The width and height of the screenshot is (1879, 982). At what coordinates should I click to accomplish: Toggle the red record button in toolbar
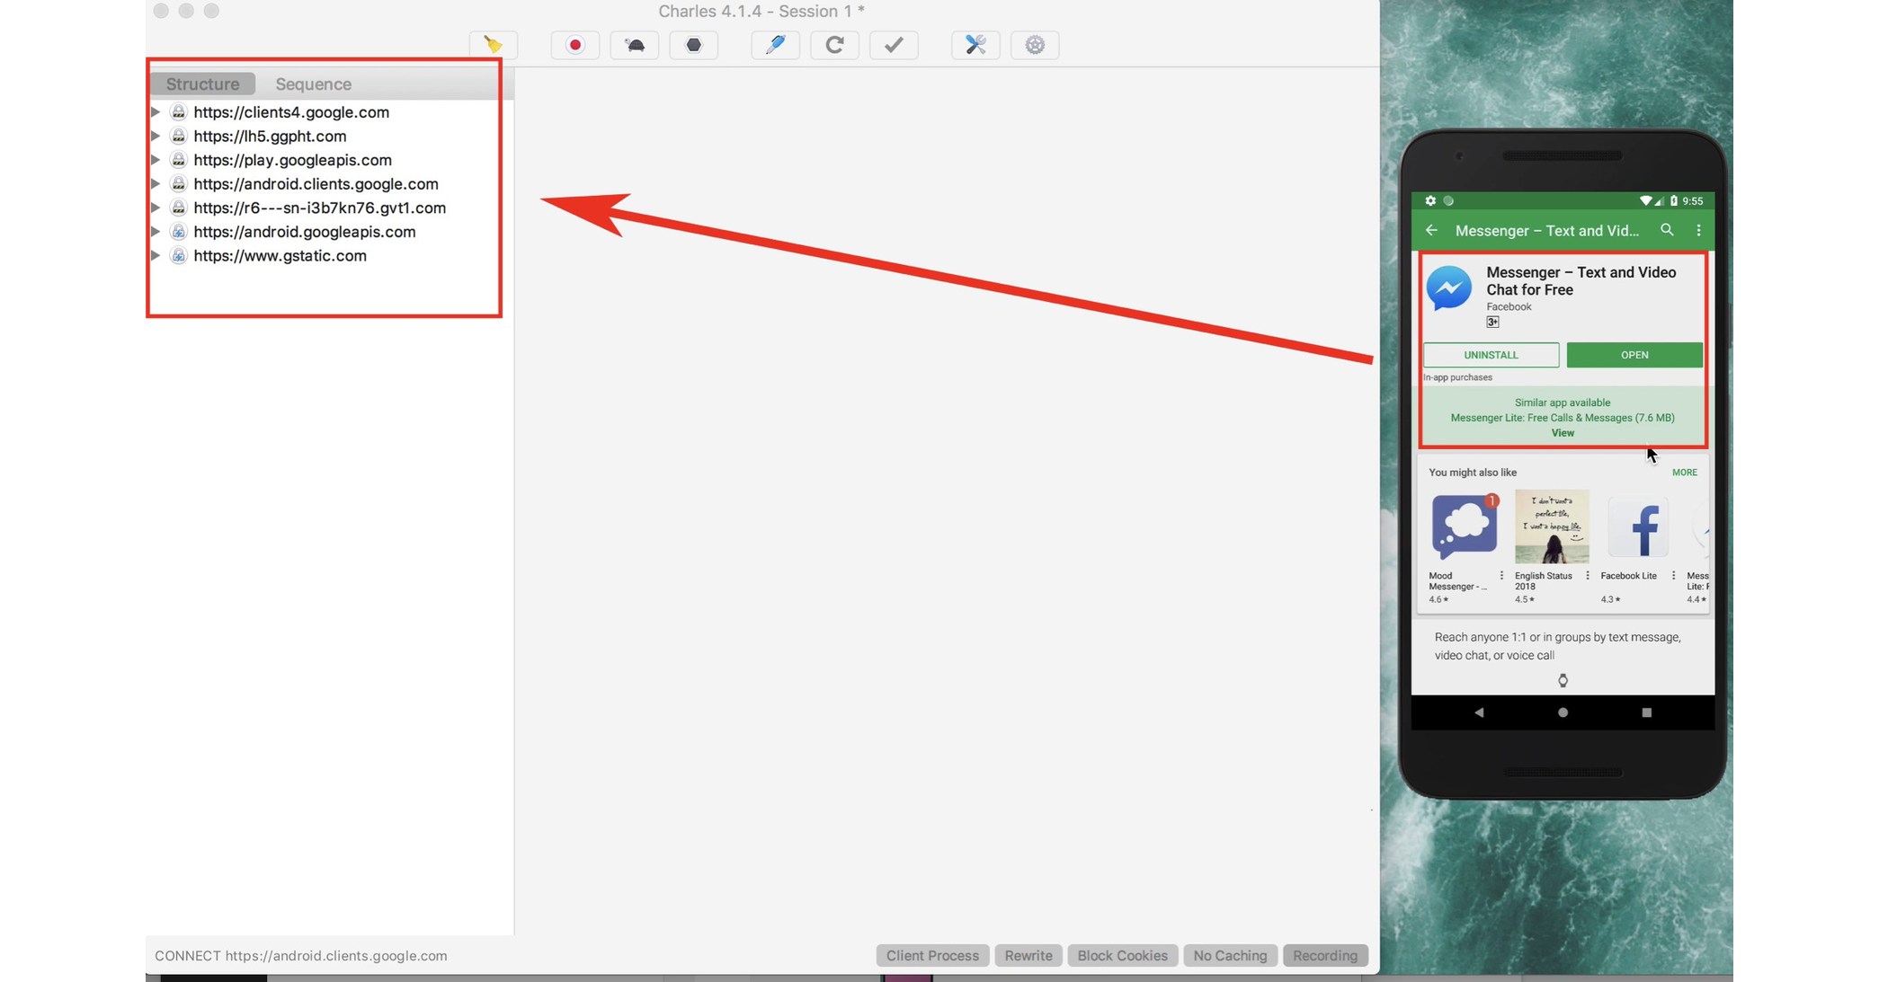tap(575, 45)
